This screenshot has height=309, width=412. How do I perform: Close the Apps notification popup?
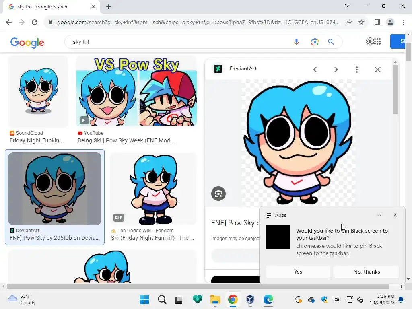[395, 215]
